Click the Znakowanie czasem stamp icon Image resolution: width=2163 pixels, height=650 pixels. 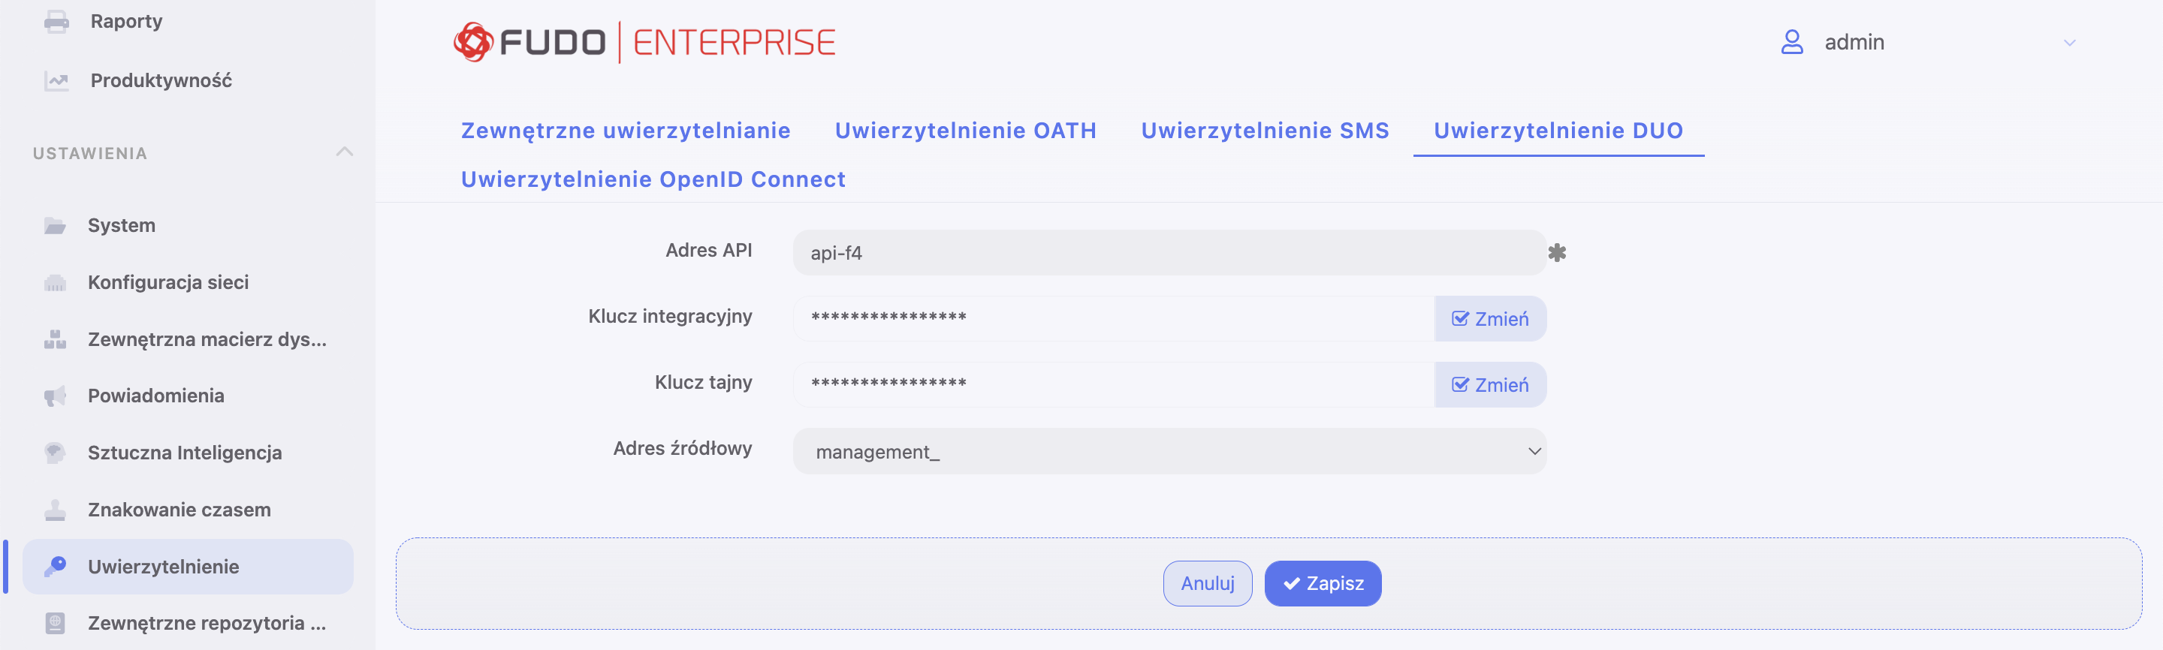[56, 510]
